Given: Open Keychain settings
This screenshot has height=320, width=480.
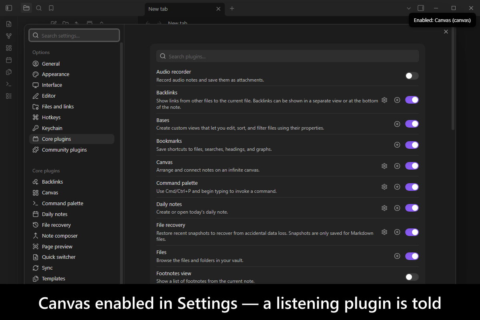Looking at the screenshot, I should coord(72,128).
